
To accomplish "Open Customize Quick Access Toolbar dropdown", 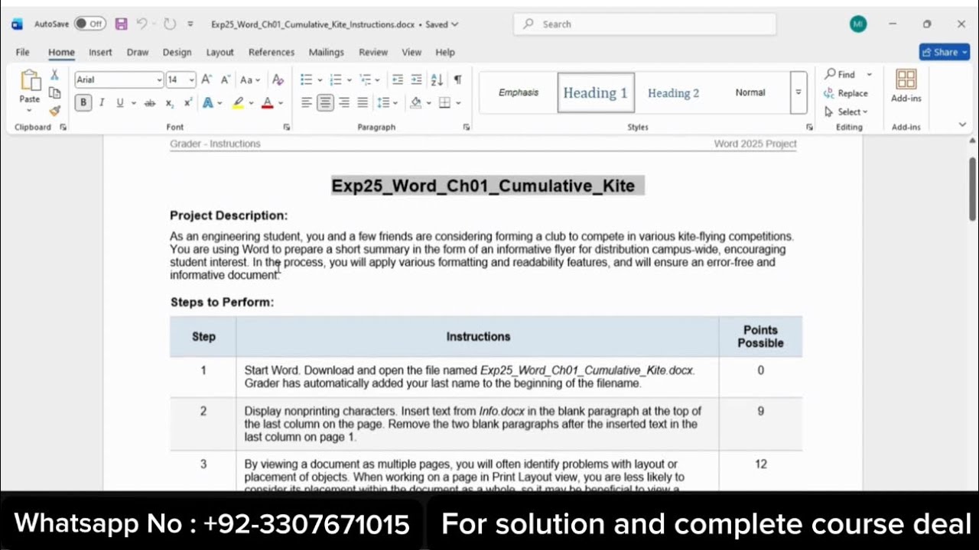I will coord(190,24).
